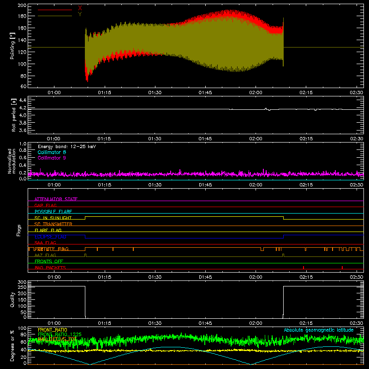Click the 02:00 time tick under Pointing plot
The height and width of the screenshot is (369, 369).
[x=256, y=93]
